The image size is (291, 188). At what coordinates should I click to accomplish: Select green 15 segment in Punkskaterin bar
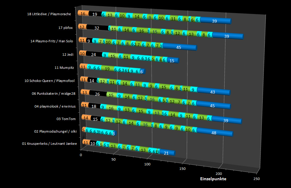pyautogui.click(x=111, y=95)
